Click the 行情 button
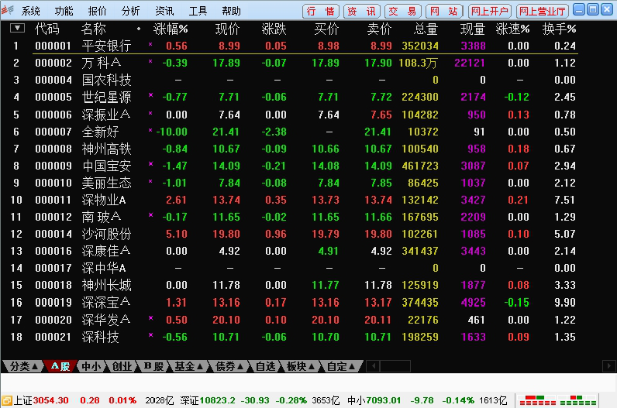The image size is (617, 408). click(x=320, y=11)
